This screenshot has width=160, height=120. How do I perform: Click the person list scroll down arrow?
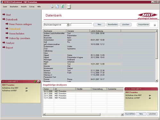156,81
